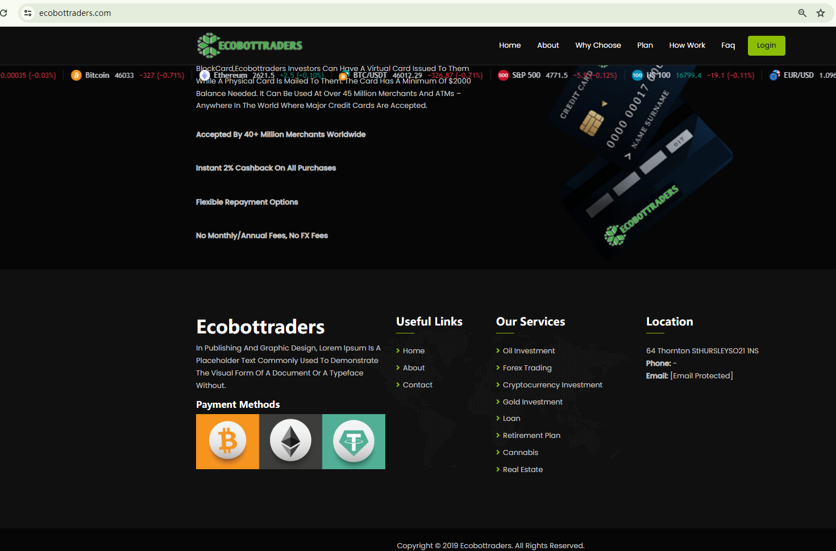Go to the Plan navigation item
The width and height of the screenshot is (836, 551).
(645, 45)
